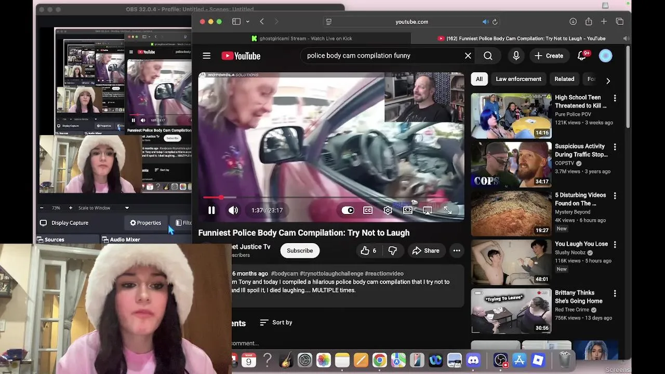Image resolution: width=665 pixels, height=374 pixels.
Task: Open AirPlay from the video player
Action: point(428,210)
